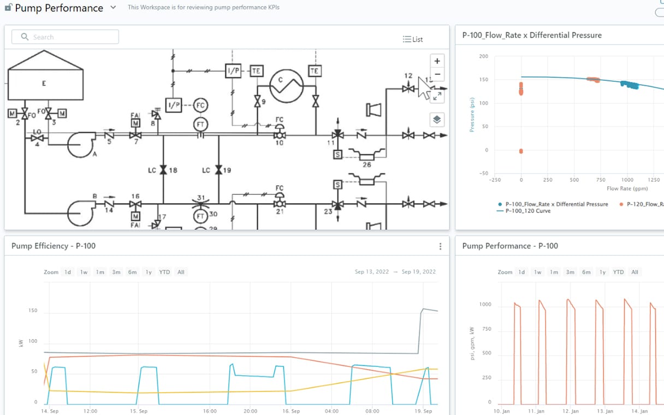Click 6m zoom button in Pump Performance
The image size is (664, 415).
tap(586, 272)
